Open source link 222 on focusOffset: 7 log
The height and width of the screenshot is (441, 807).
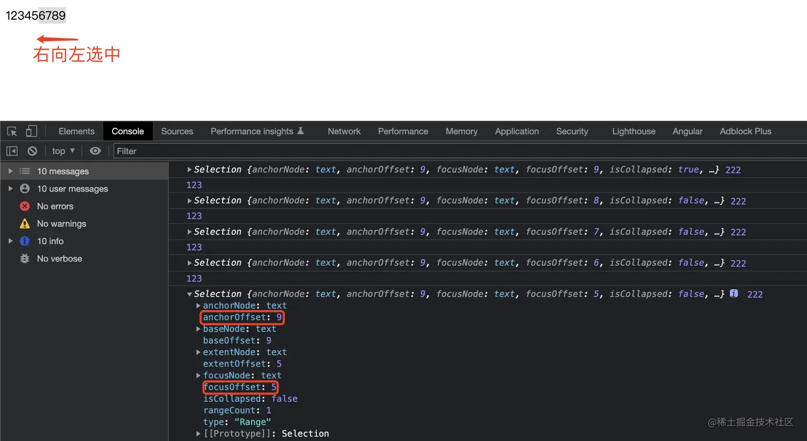point(738,232)
